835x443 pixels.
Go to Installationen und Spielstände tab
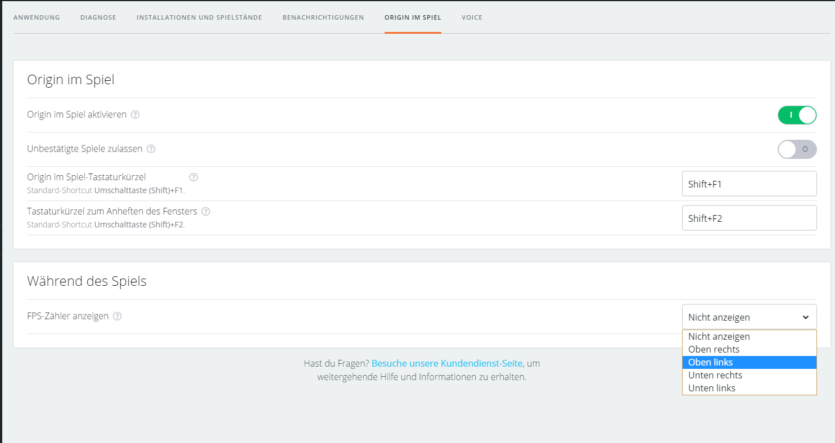pyautogui.click(x=199, y=17)
